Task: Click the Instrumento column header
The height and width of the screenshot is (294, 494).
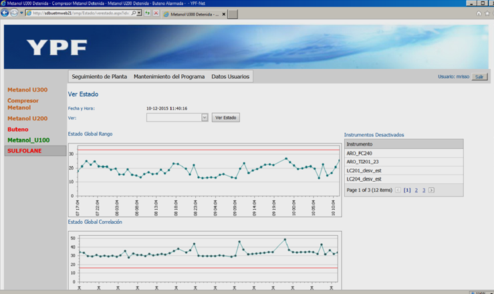Action: pos(404,144)
